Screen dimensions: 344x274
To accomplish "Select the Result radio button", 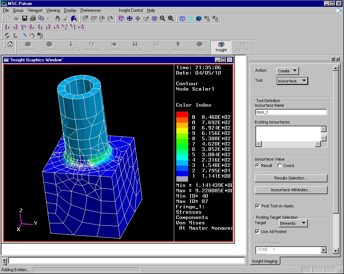I will (257, 166).
